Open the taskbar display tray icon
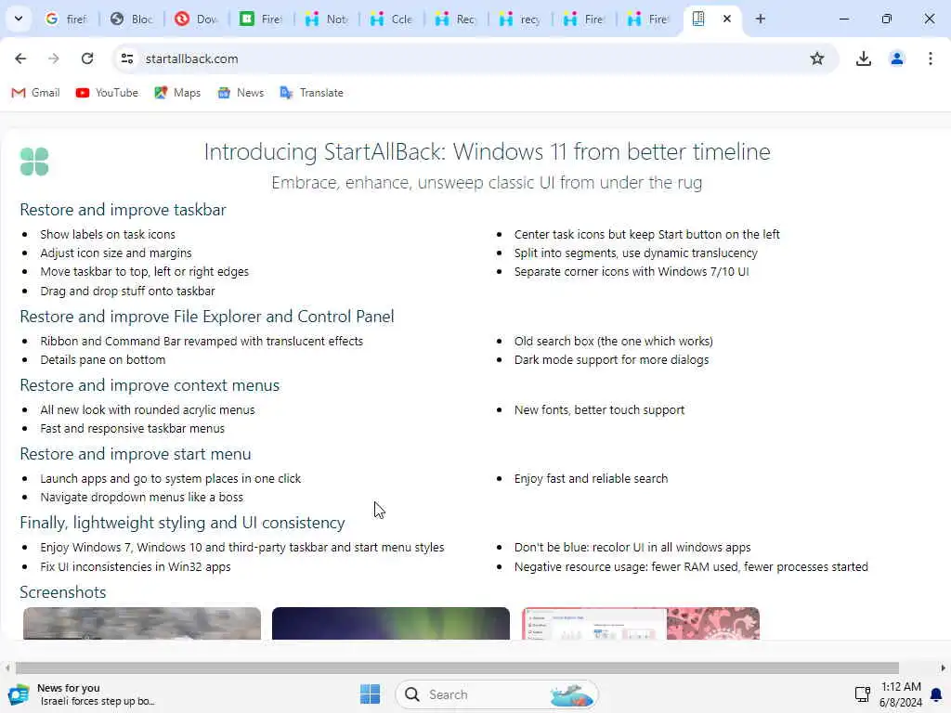The width and height of the screenshot is (951, 713). 862,694
